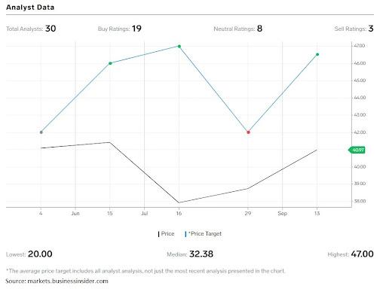
Task: Click the gray price target dot on May 4
Action: [x=41, y=132]
